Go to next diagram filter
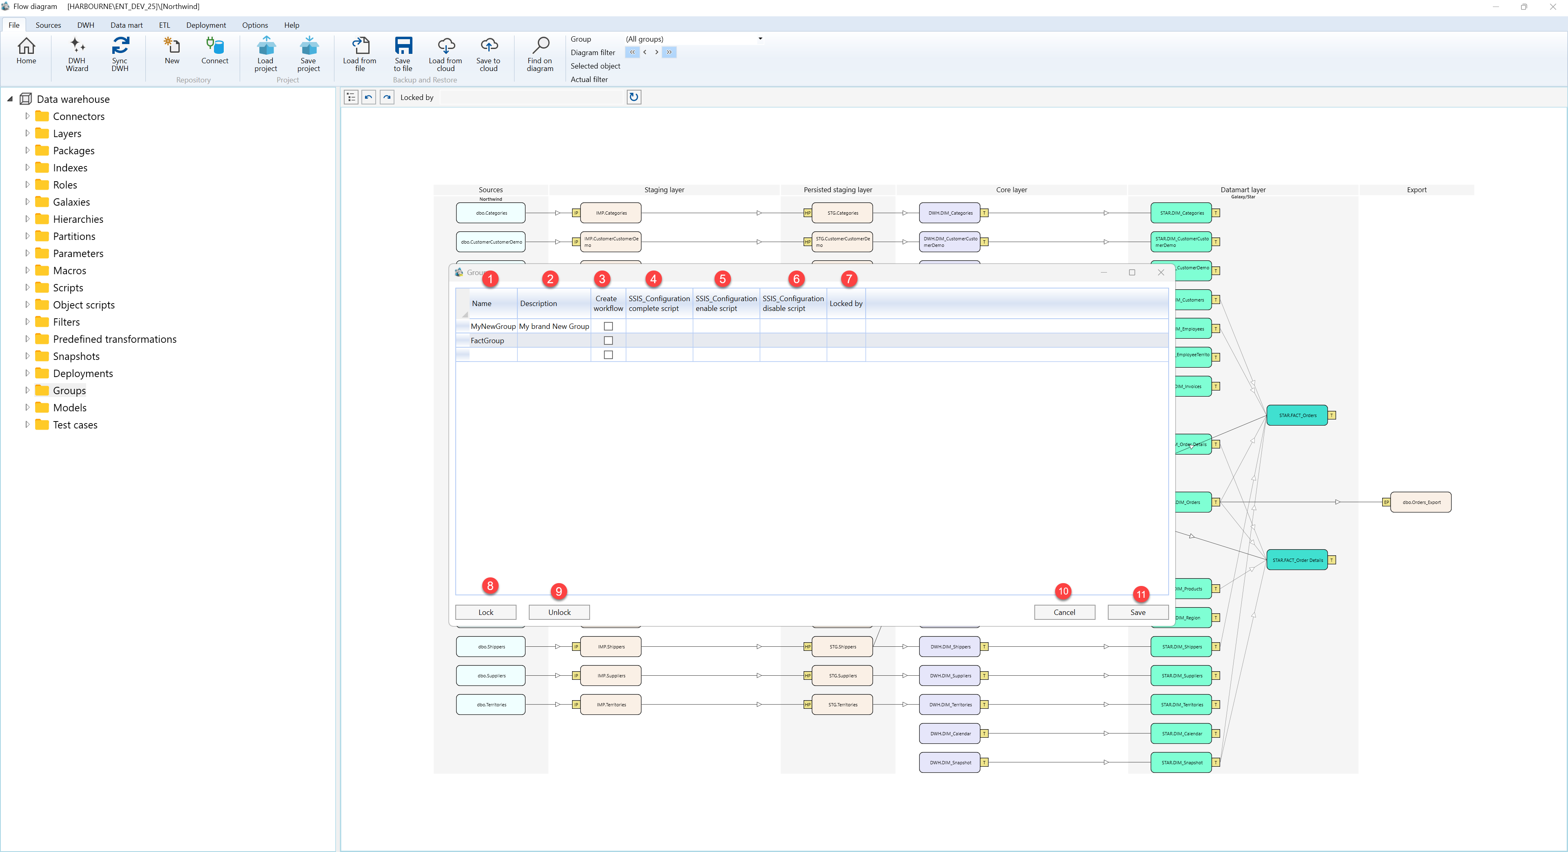Viewport: 1568px width, 852px height. pos(656,52)
